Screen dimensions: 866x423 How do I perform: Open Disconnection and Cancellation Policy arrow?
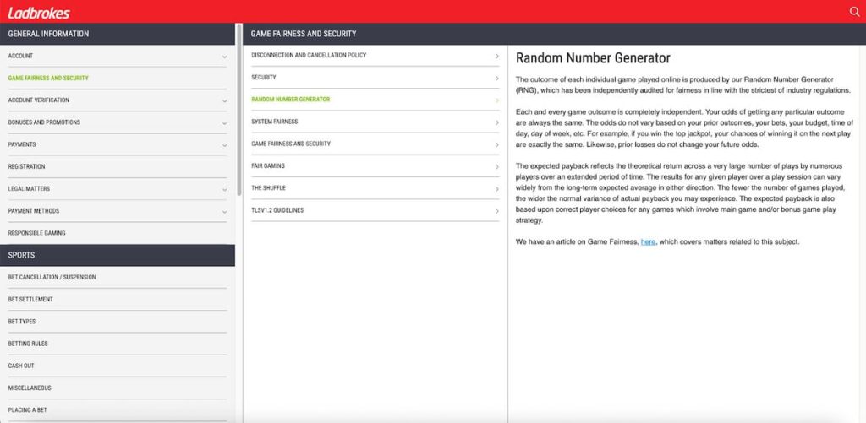click(x=496, y=57)
